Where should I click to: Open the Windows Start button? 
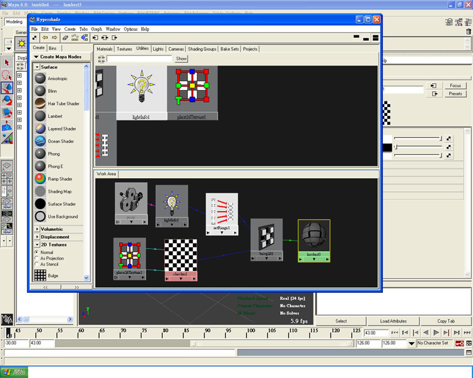14,372
